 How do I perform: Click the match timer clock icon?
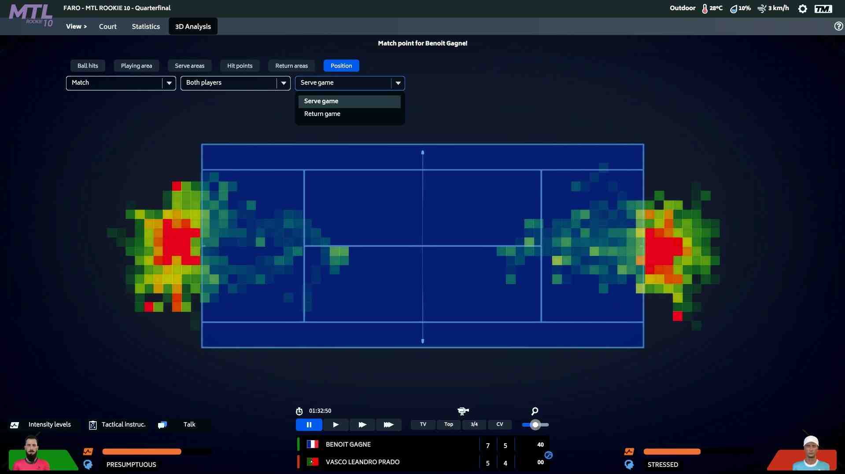(299, 411)
